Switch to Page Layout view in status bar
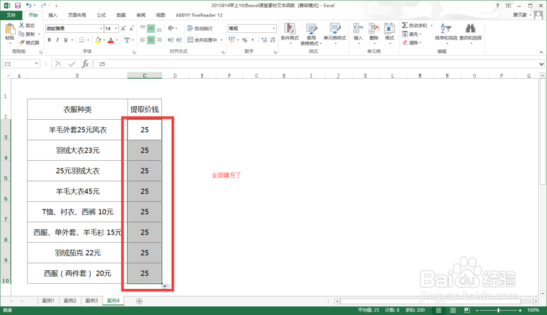 pyautogui.click(x=453, y=310)
